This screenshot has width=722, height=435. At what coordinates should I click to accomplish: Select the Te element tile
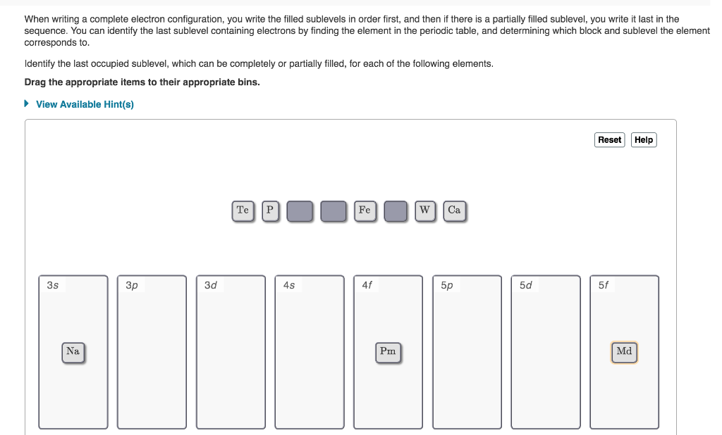243,210
